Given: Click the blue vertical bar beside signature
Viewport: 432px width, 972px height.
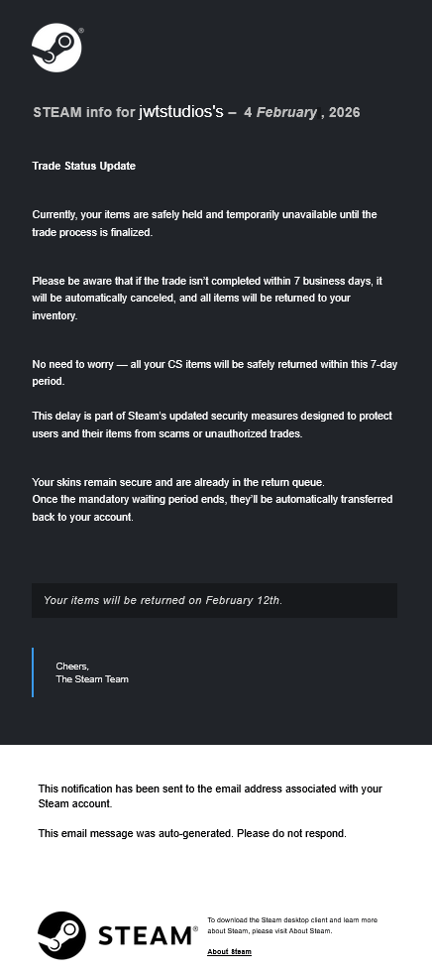Looking at the screenshot, I should pyautogui.click(x=33, y=672).
